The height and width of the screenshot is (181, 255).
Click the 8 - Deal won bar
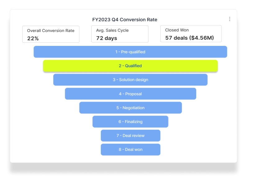pos(130,149)
